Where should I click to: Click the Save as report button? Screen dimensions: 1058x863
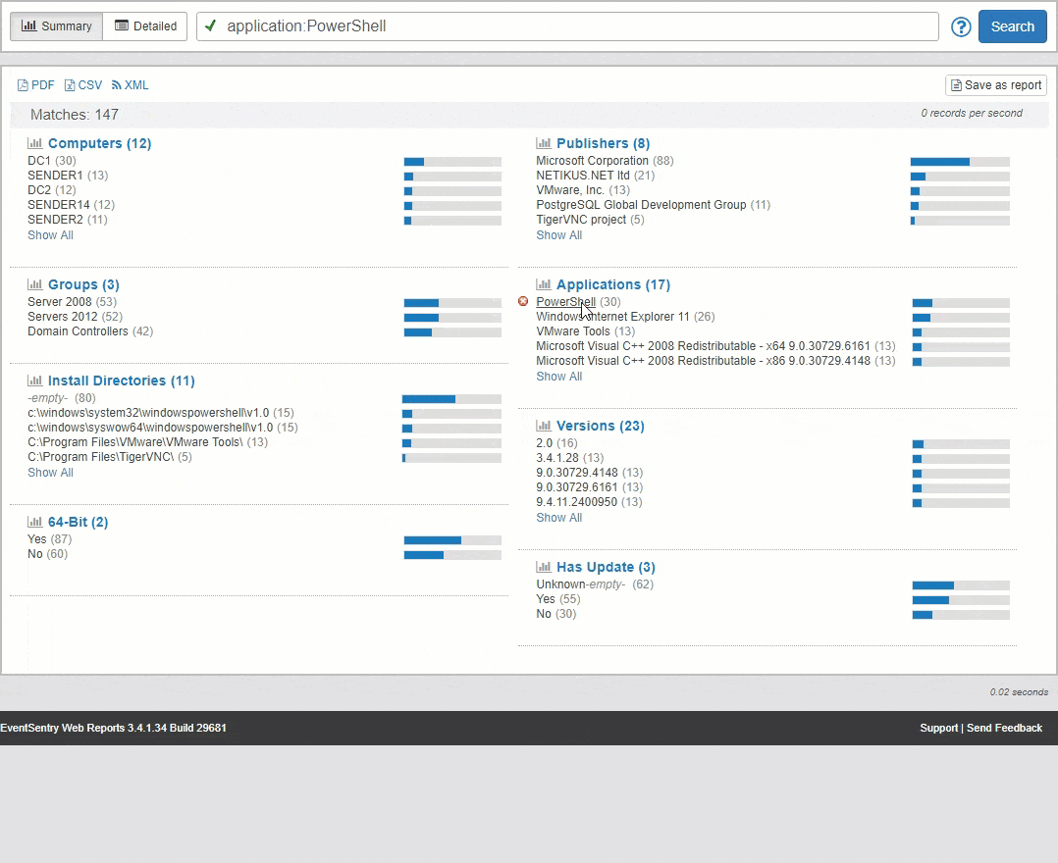[x=996, y=85]
